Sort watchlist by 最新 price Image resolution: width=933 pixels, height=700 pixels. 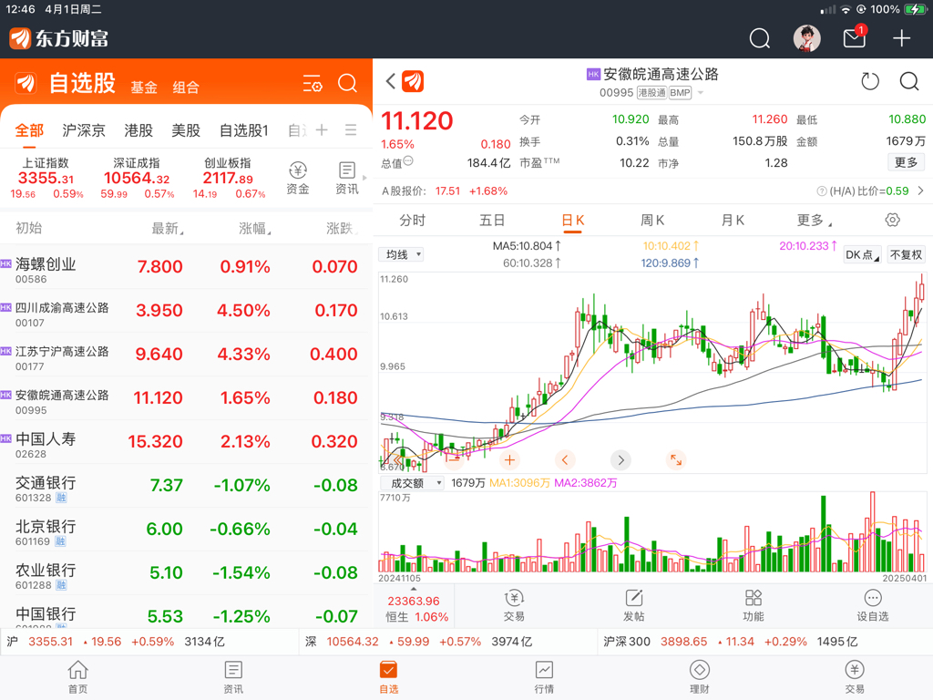pos(168,229)
